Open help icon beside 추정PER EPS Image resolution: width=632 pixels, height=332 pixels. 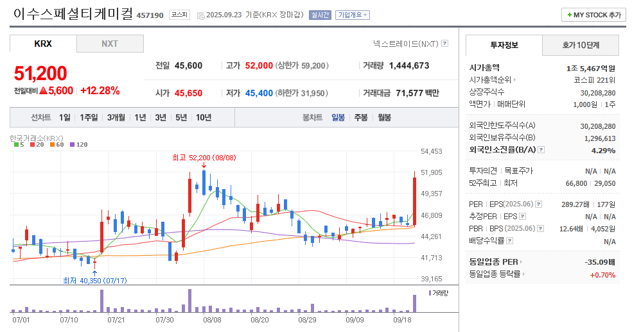(x=522, y=217)
